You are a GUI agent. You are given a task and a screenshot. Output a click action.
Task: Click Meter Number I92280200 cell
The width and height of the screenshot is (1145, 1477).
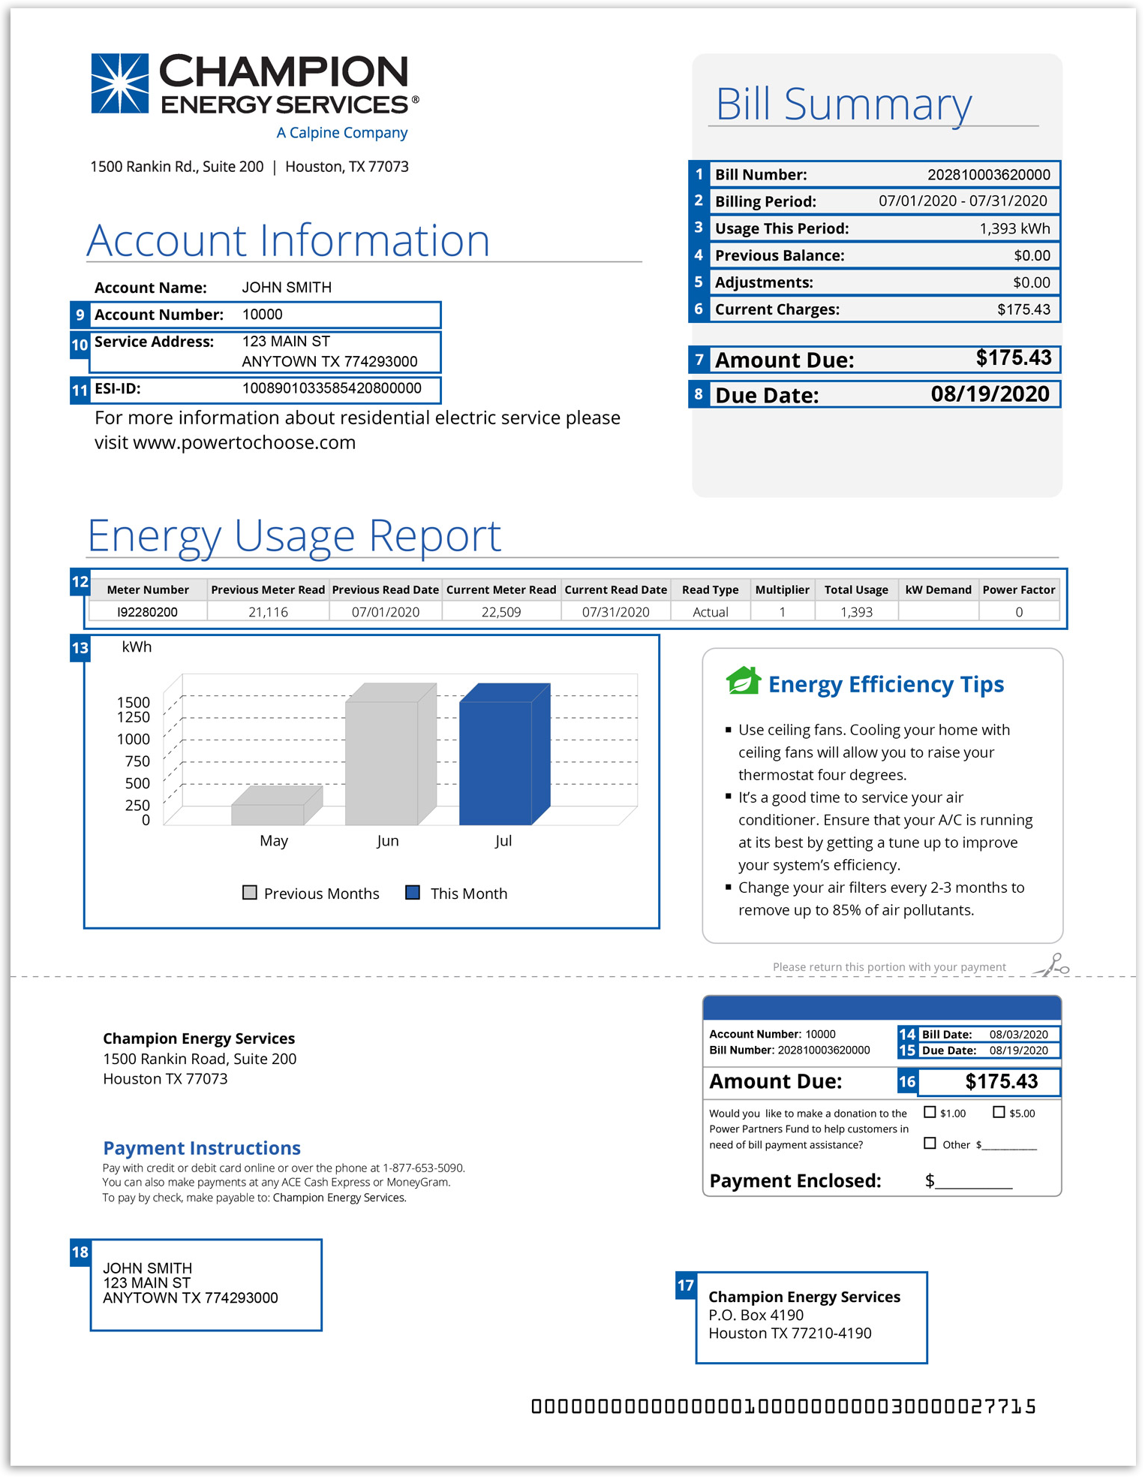pyautogui.click(x=147, y=612)
